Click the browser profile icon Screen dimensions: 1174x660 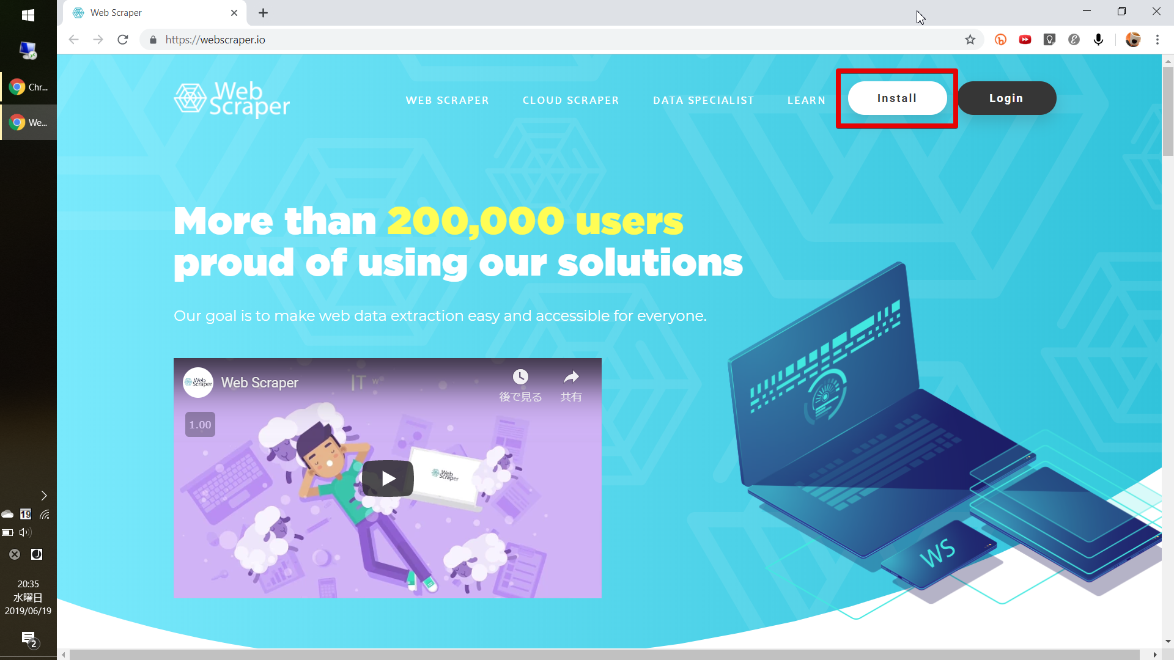click(1133, 40)
